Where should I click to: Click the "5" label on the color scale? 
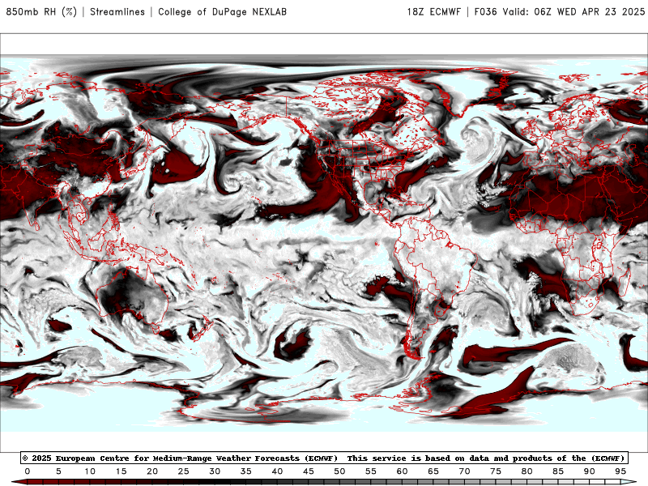pyautogui.click(x=58, y=471)
